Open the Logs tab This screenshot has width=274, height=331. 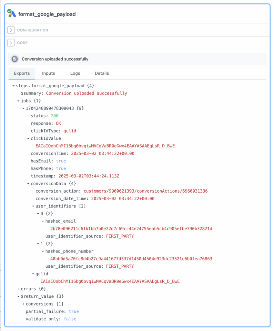click(75, 73)
